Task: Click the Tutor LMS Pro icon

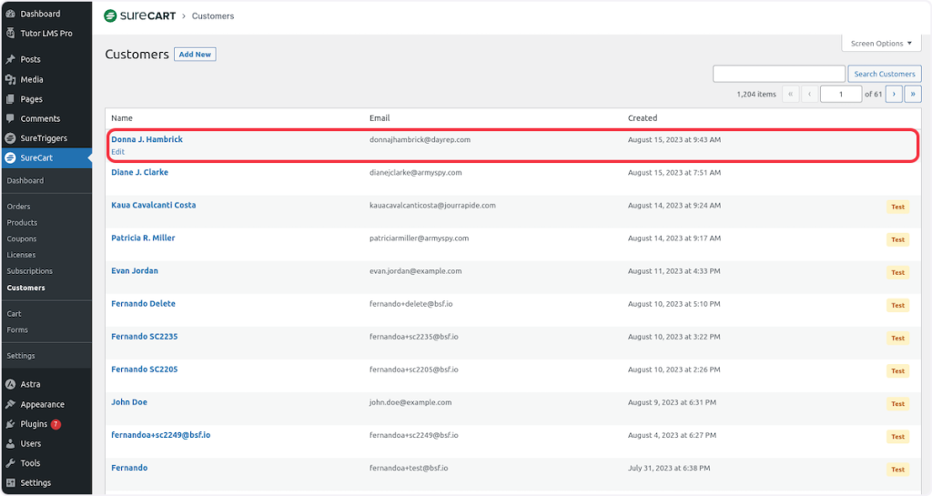Action: [10, 34]
